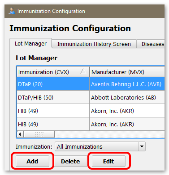Sort by Immunization (CVX) column header
Image resolution: width=169 pixels, height=175 pixels.
[53, 72]
